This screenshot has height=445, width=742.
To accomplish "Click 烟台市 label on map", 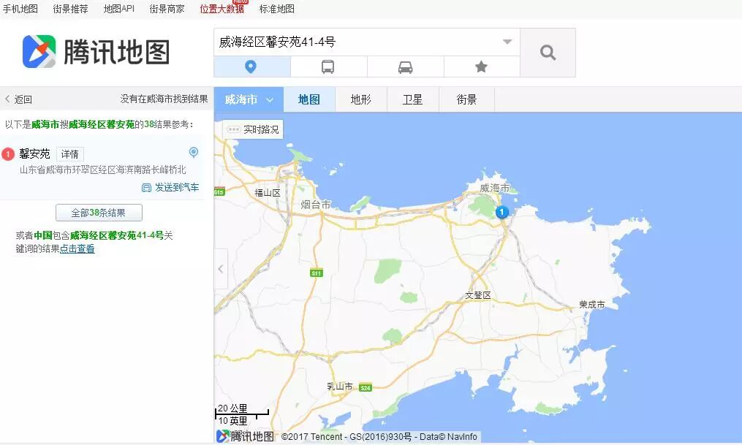I will click(316, 205).
